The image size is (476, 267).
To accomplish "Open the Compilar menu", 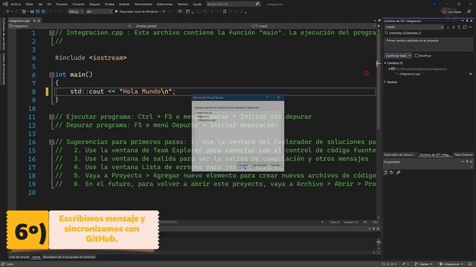I will pyautogui.click(x=78, y=4).
